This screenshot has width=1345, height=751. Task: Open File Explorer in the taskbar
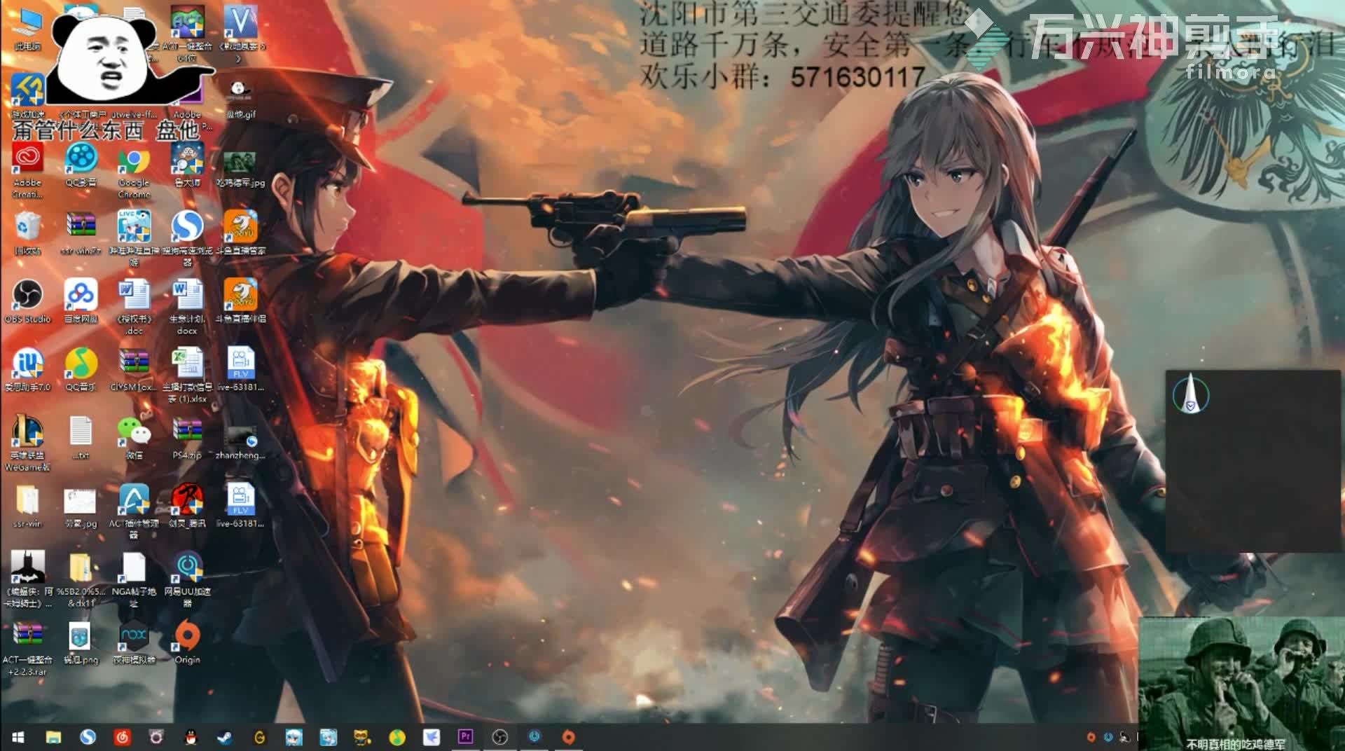53,737
